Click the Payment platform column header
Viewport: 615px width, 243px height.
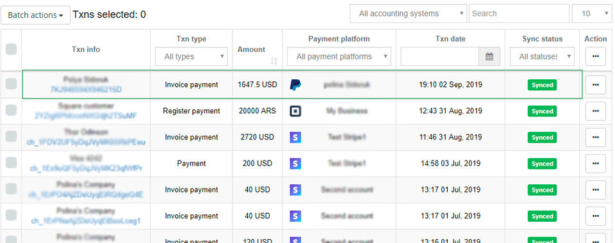tap(339, 39)
